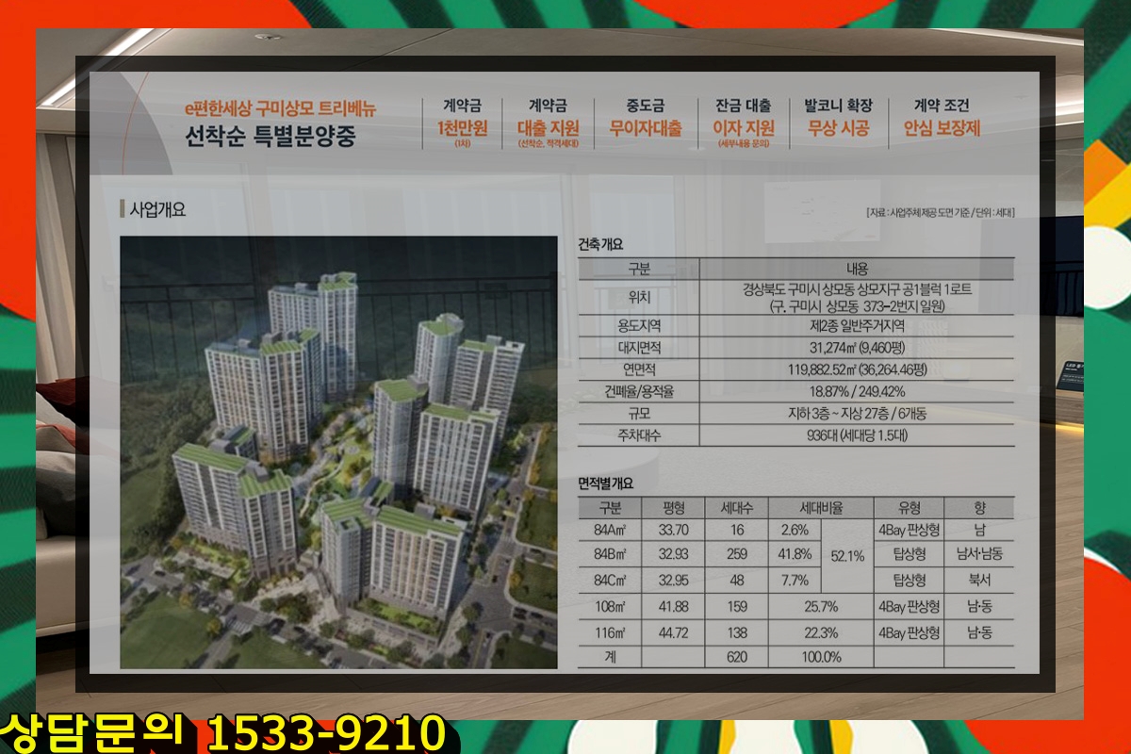Click the '주차대수' row label
Viewport: 1131px width, 754px height.
[639, 435]
